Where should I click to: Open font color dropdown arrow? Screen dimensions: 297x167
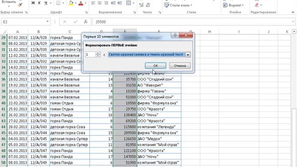click(x=85, y=3)
